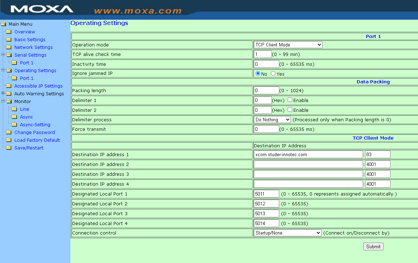Open the Operation mode dropdown
This screenshot has width=418, height=263.
(288, 45)
